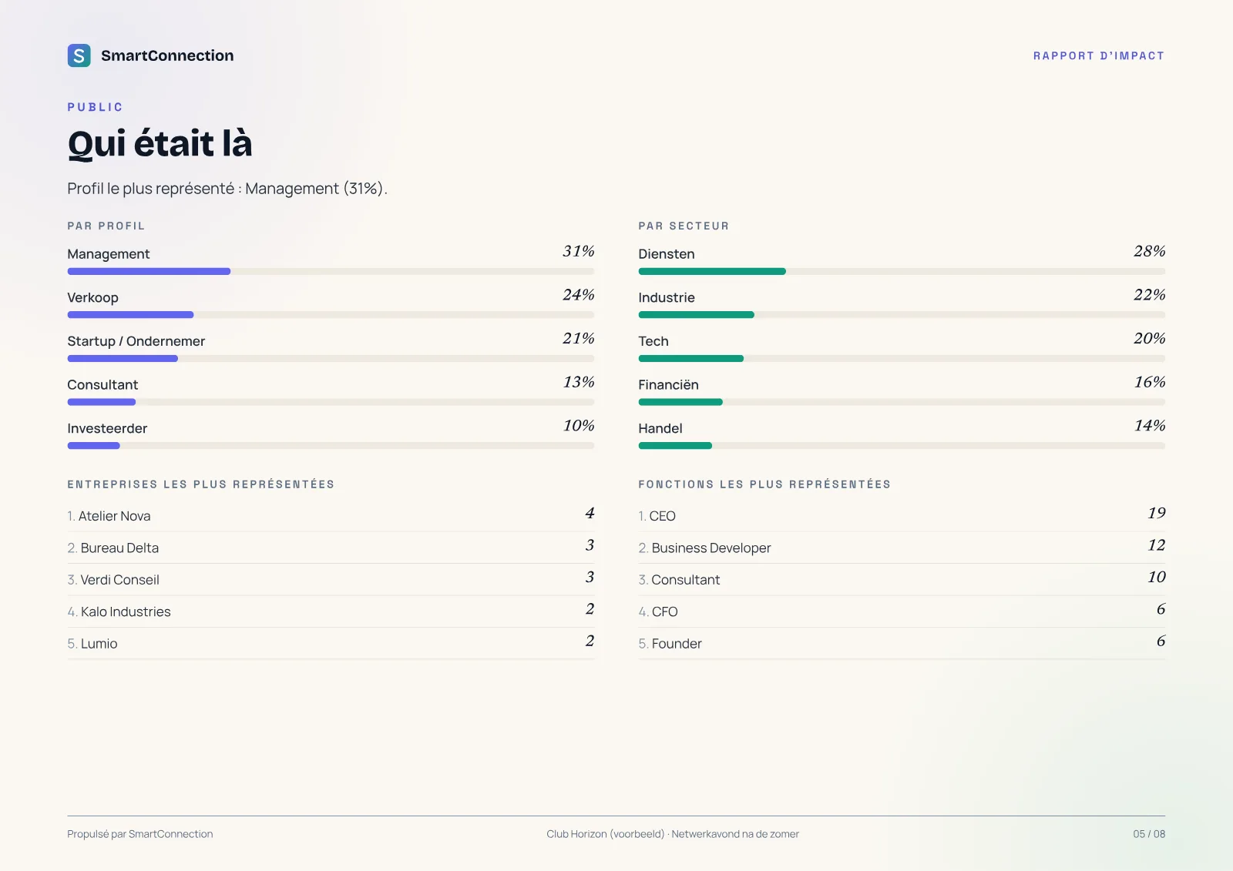Click the Business Developer function row
Image resolution: width=1233 pixels, height=871 pixels.
[x=902, y=548]
